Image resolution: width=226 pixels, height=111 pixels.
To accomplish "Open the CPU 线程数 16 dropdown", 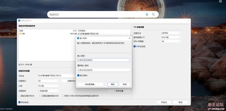I will coord(171,41).
